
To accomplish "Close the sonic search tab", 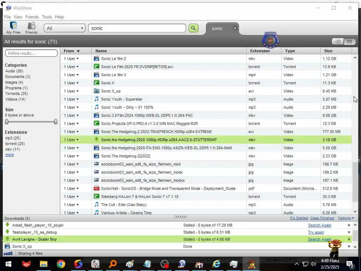I will (x=235, y=28).
